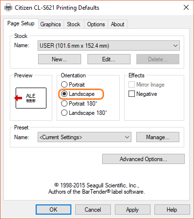Click the Edit... stock button
The image size is (194, 219).
coord(109,59)
